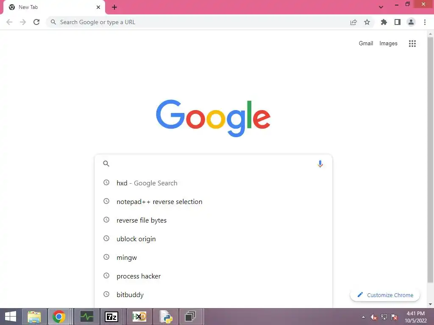434x325 pixels.
Task: Open the Python file taskbar icon
Action: tap(166, 317)
